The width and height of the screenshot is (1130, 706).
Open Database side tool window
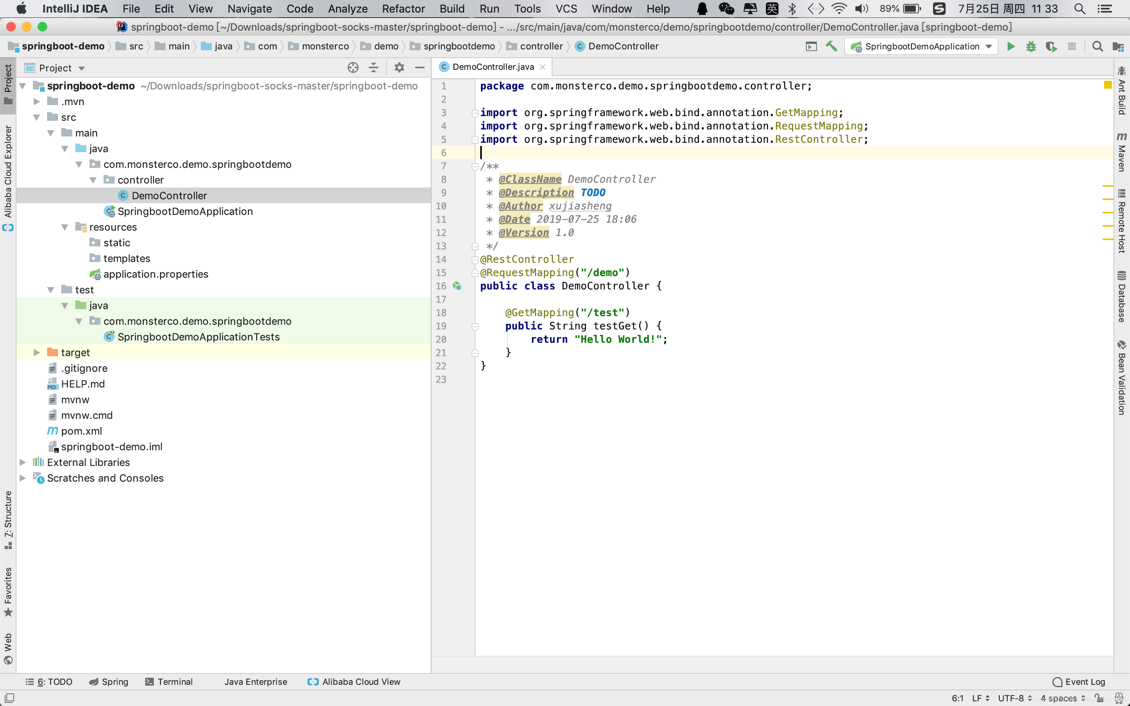point(1122,296)
